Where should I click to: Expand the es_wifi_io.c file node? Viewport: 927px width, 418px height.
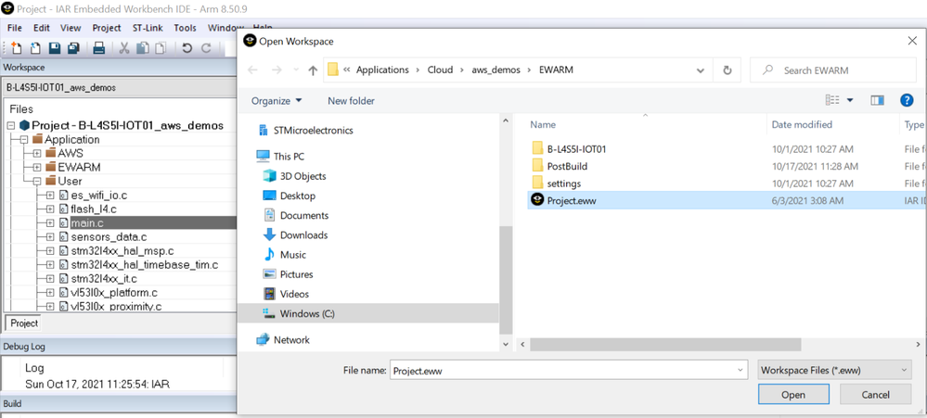tap(50, 196)
